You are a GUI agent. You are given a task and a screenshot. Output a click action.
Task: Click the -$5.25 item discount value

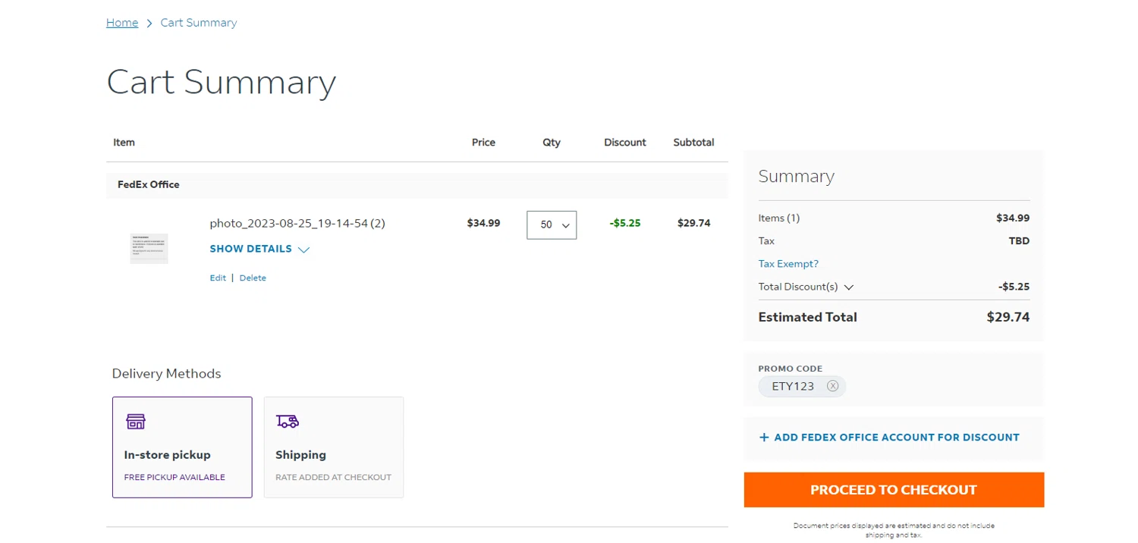pyautogui.click(x=625, y=223)
